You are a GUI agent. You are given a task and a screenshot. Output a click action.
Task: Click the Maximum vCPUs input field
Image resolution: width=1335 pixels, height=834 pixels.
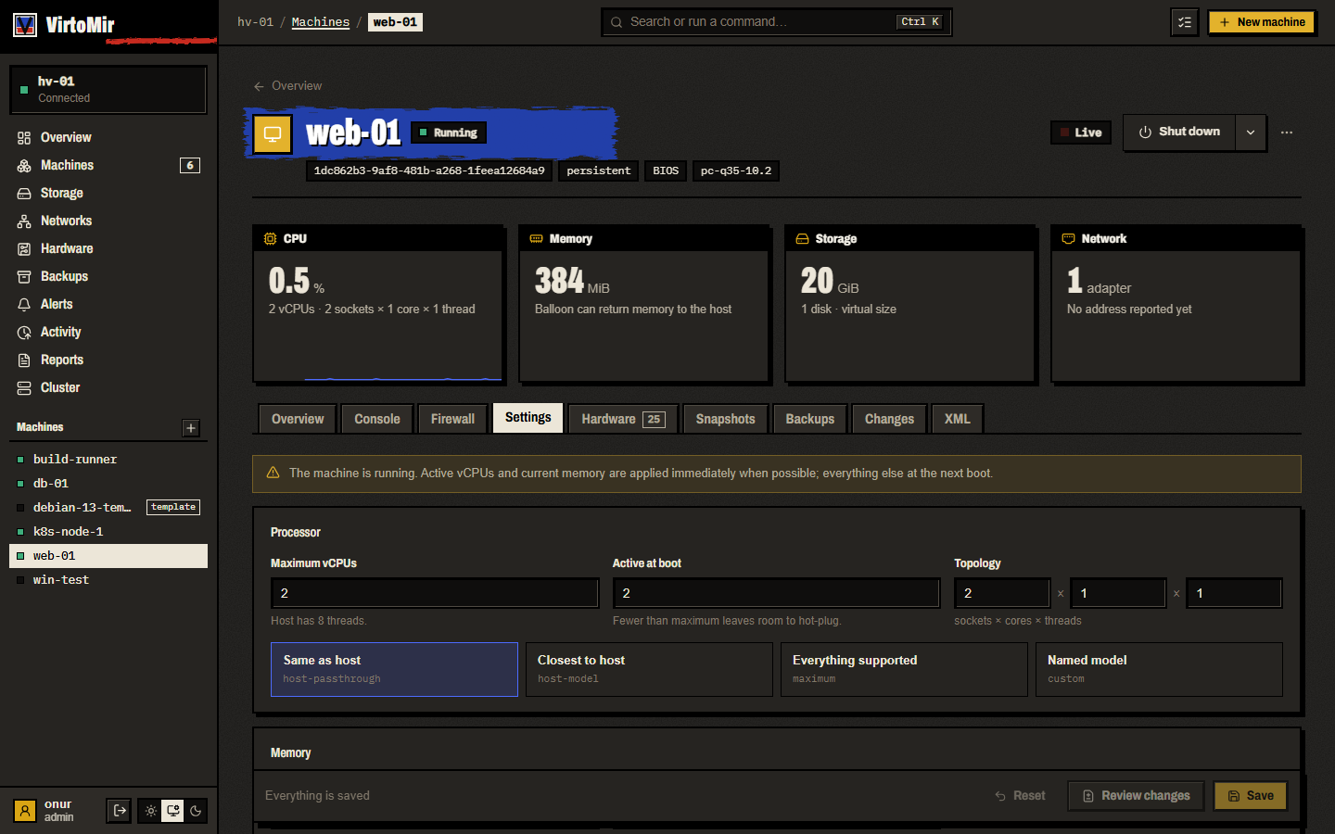pos(435,593)
